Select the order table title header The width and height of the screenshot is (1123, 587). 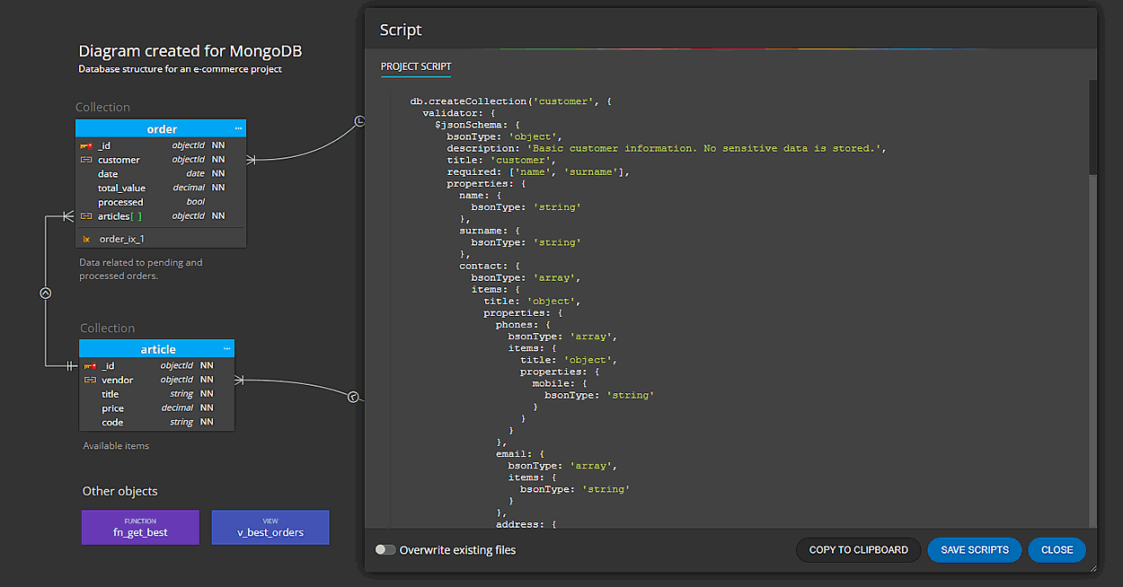click(160, 128)
